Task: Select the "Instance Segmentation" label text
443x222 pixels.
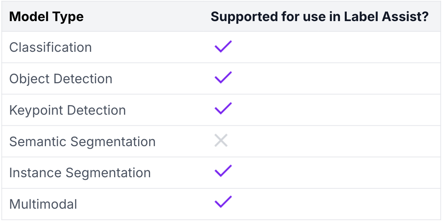Action: click(80, 173)
